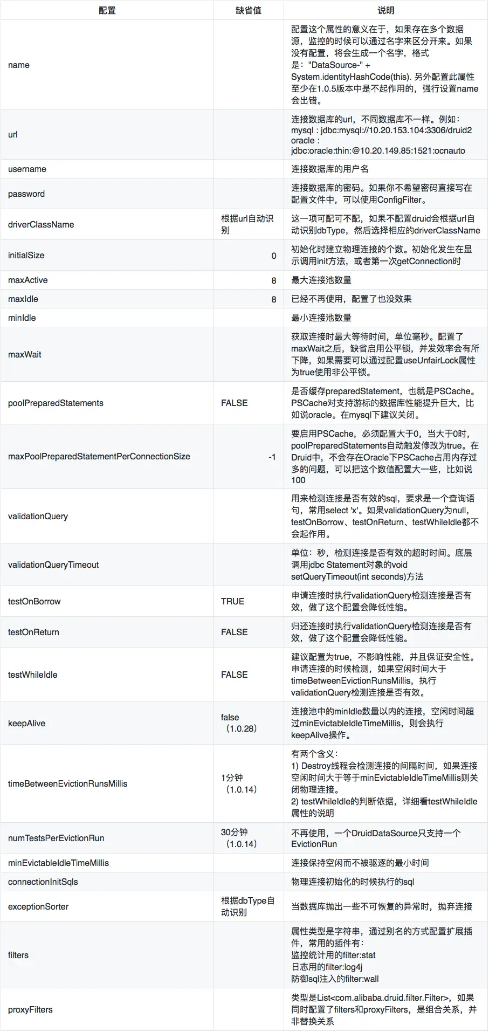Click the driverClassName description about dbType
This screenshot has height=1032, width=489.
(x=385, y=224)
